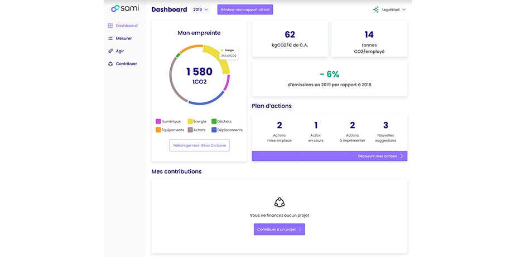Click the yellow Énergie legend swatch
516x257 pixels.
[190, 121]
